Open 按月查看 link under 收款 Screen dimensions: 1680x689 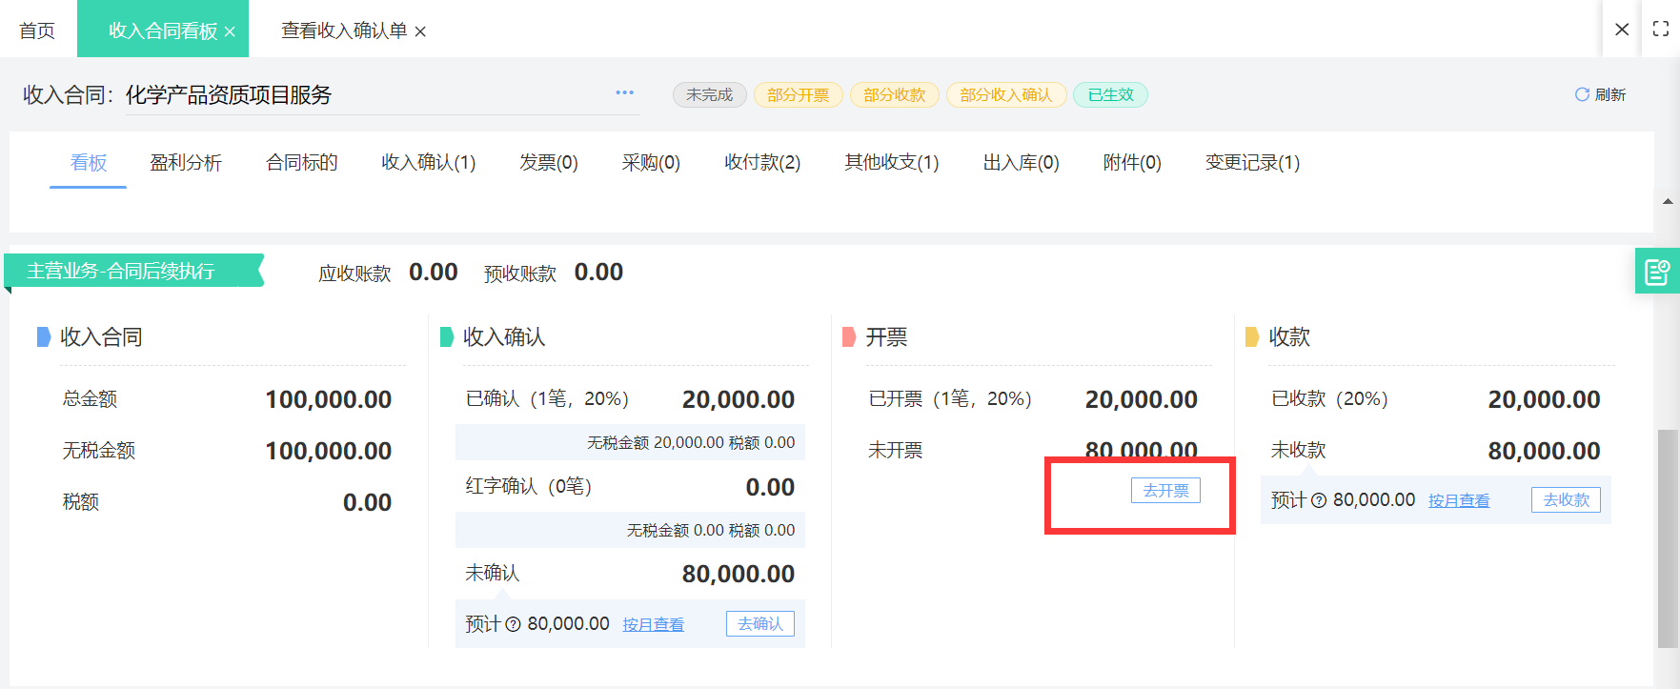pos(1458,501)
